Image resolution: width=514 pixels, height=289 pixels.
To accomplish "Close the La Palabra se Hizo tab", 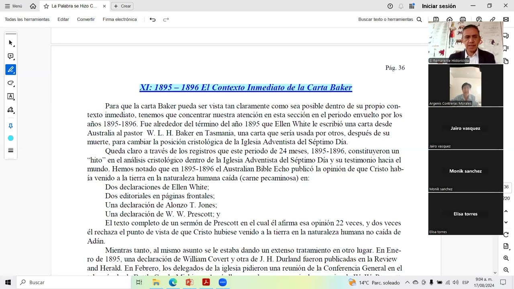I will [x=104, y=6].
